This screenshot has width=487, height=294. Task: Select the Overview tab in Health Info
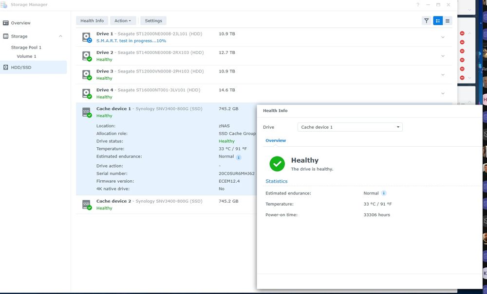pos(276,140)
